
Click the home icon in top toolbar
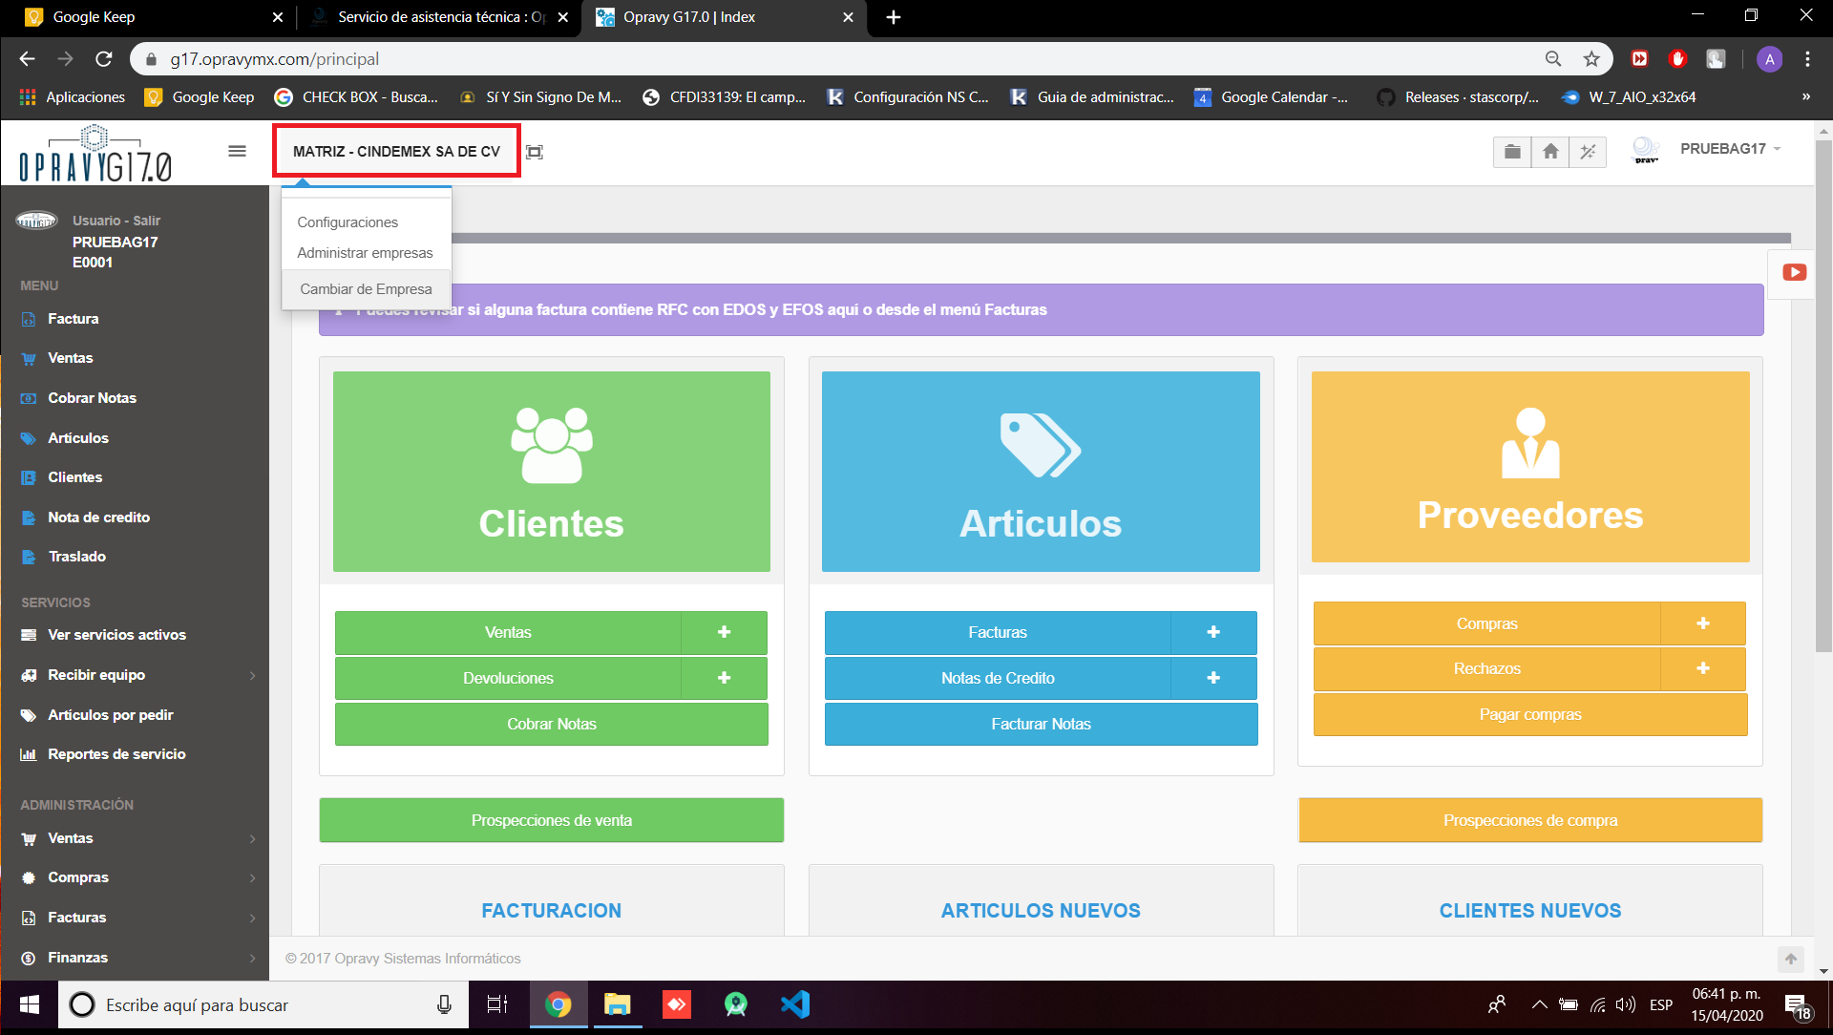[x=1550, y=151]
